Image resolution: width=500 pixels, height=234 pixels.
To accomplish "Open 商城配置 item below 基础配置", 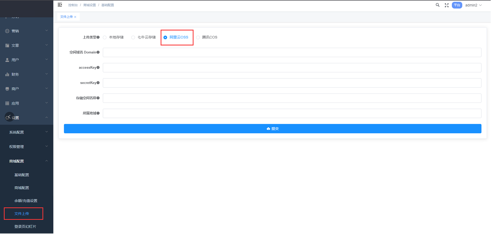I will [22, 188].
